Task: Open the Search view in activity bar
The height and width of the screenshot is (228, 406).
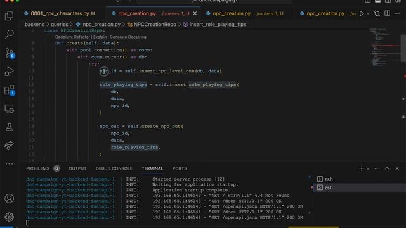Action: (10, 34)
